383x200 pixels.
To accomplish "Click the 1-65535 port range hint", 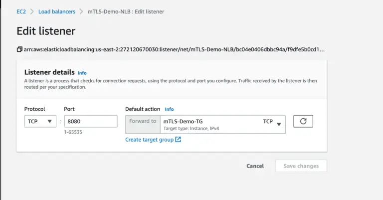I will point(73,132).
